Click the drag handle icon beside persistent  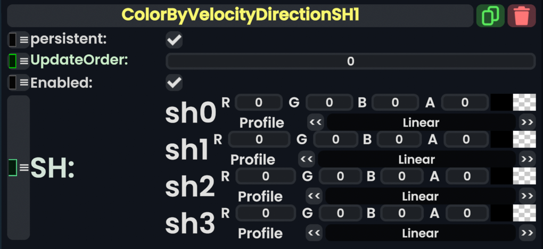pos(18,40)
